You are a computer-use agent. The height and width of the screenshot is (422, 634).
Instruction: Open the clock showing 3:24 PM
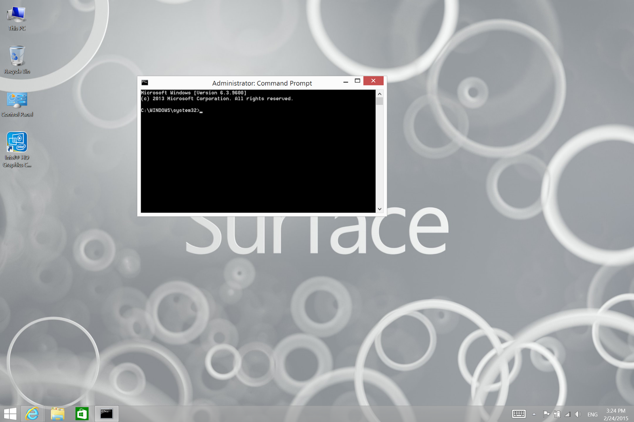click(616, 414)
